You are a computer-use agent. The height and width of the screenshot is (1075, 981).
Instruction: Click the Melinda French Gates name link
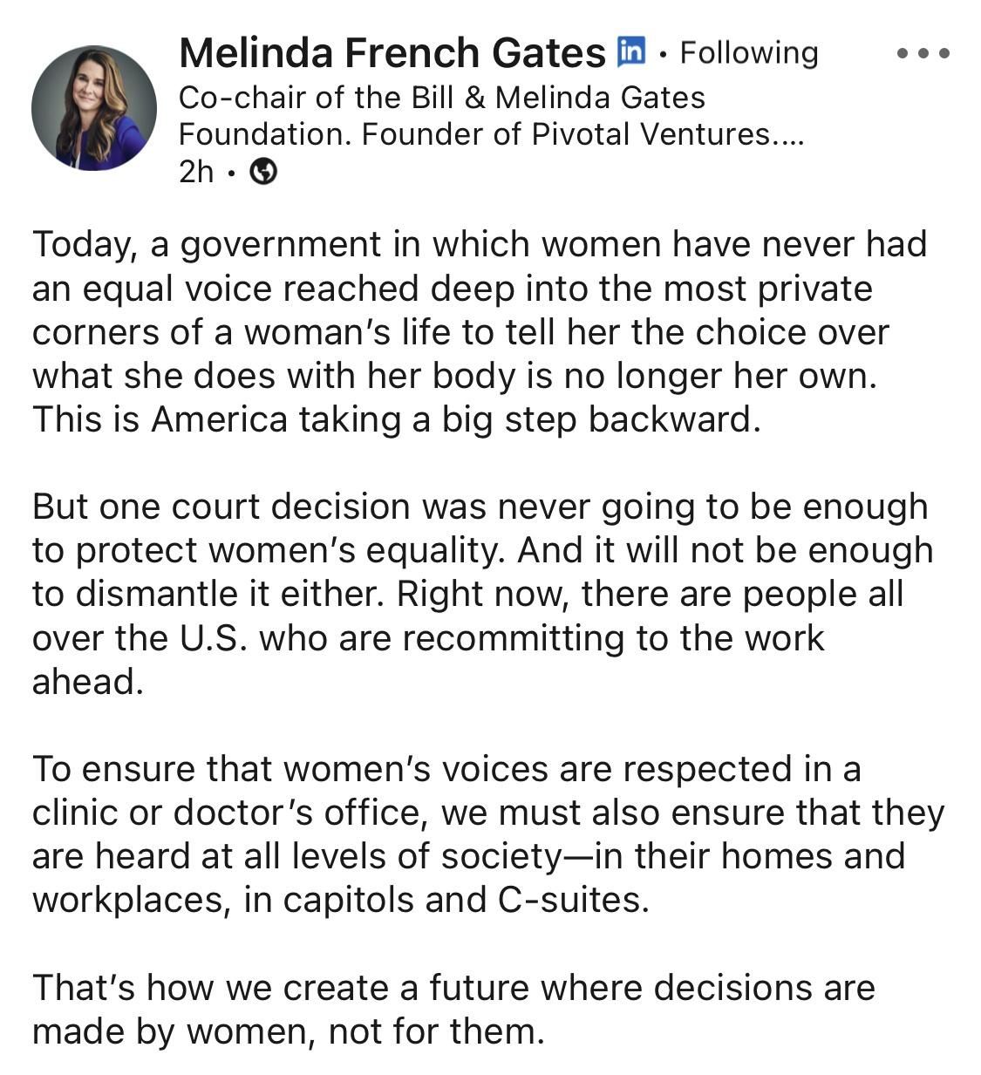point(392,53)
